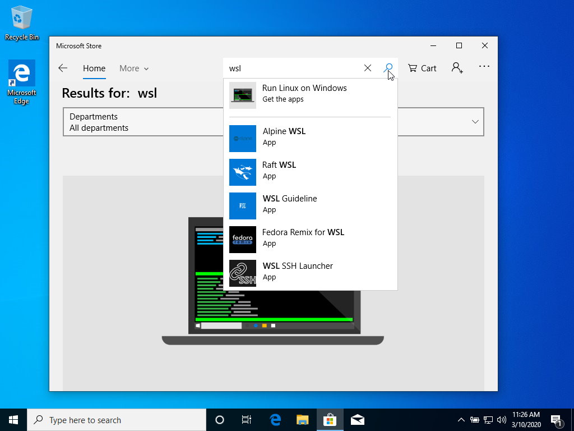
Task: Open the Windows Start menu
Action: (x=13, y=420)
